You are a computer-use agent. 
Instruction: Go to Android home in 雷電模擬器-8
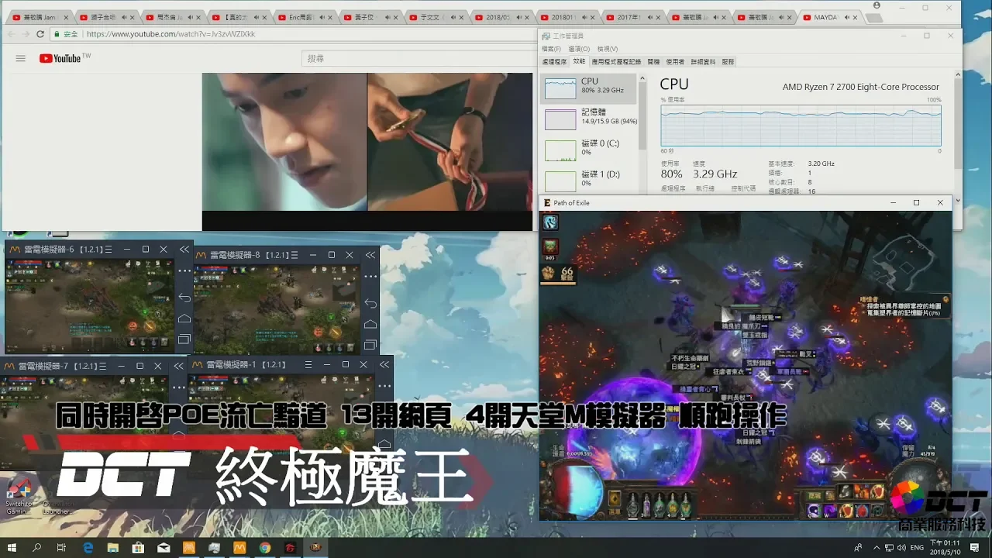click(x=370, y=324)
